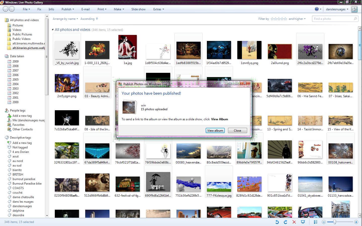The width and height of the screenshot is (362, 226).
Task: Open the Print menu
Action: point(102,9)
